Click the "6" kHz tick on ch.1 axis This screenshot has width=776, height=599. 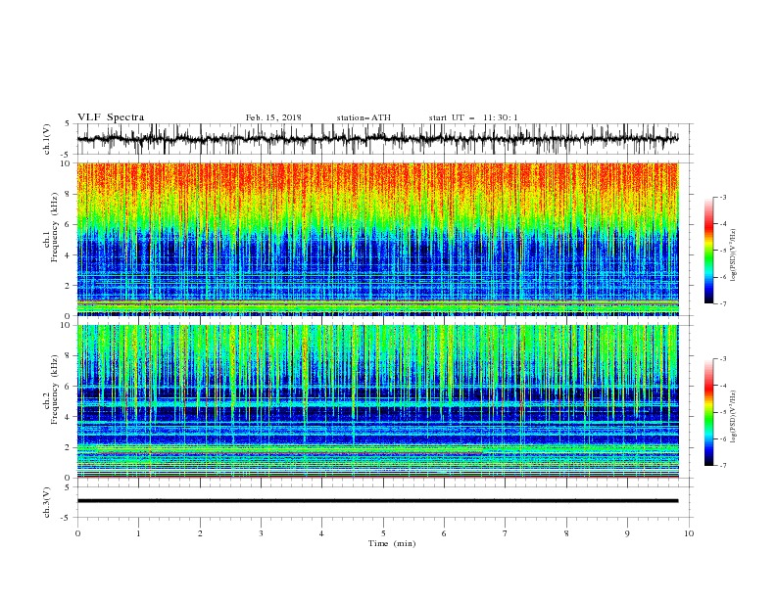[x=70, y=224]
